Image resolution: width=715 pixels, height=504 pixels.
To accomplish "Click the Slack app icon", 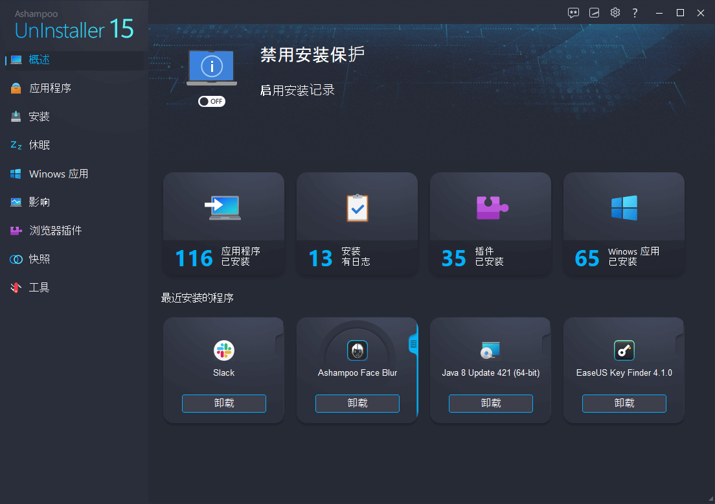I will click(x=224, y=350).
